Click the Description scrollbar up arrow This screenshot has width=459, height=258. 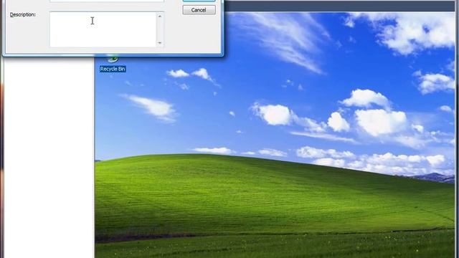[160, 16]
